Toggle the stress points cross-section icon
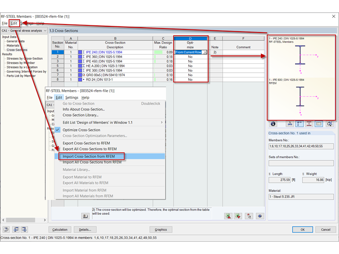Viewport: 339px width, 254px height. 309,124
